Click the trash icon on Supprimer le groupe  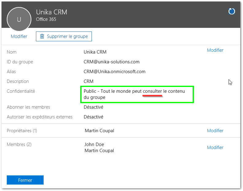point(42,36)
